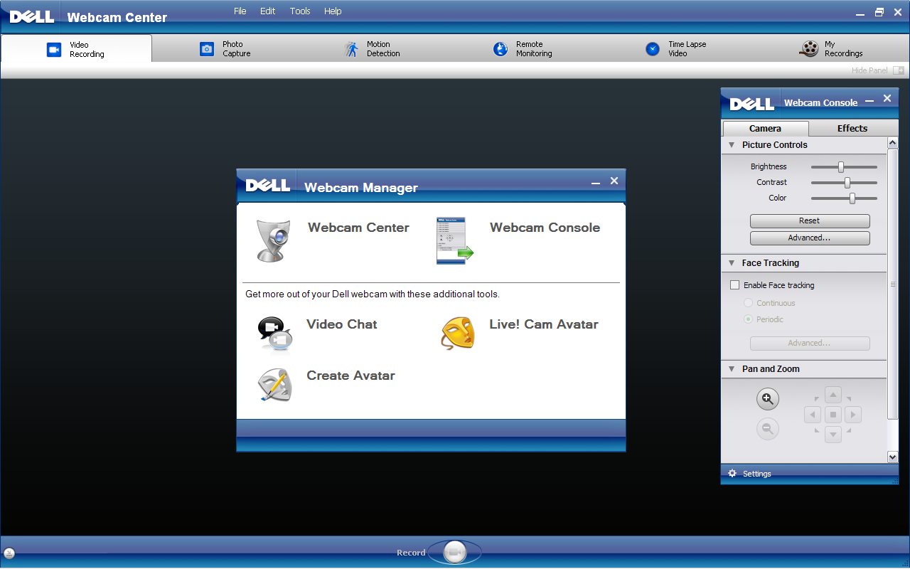Click the Hide Panel link
Screen dimensions: 910x569
[x=869, y=70]
